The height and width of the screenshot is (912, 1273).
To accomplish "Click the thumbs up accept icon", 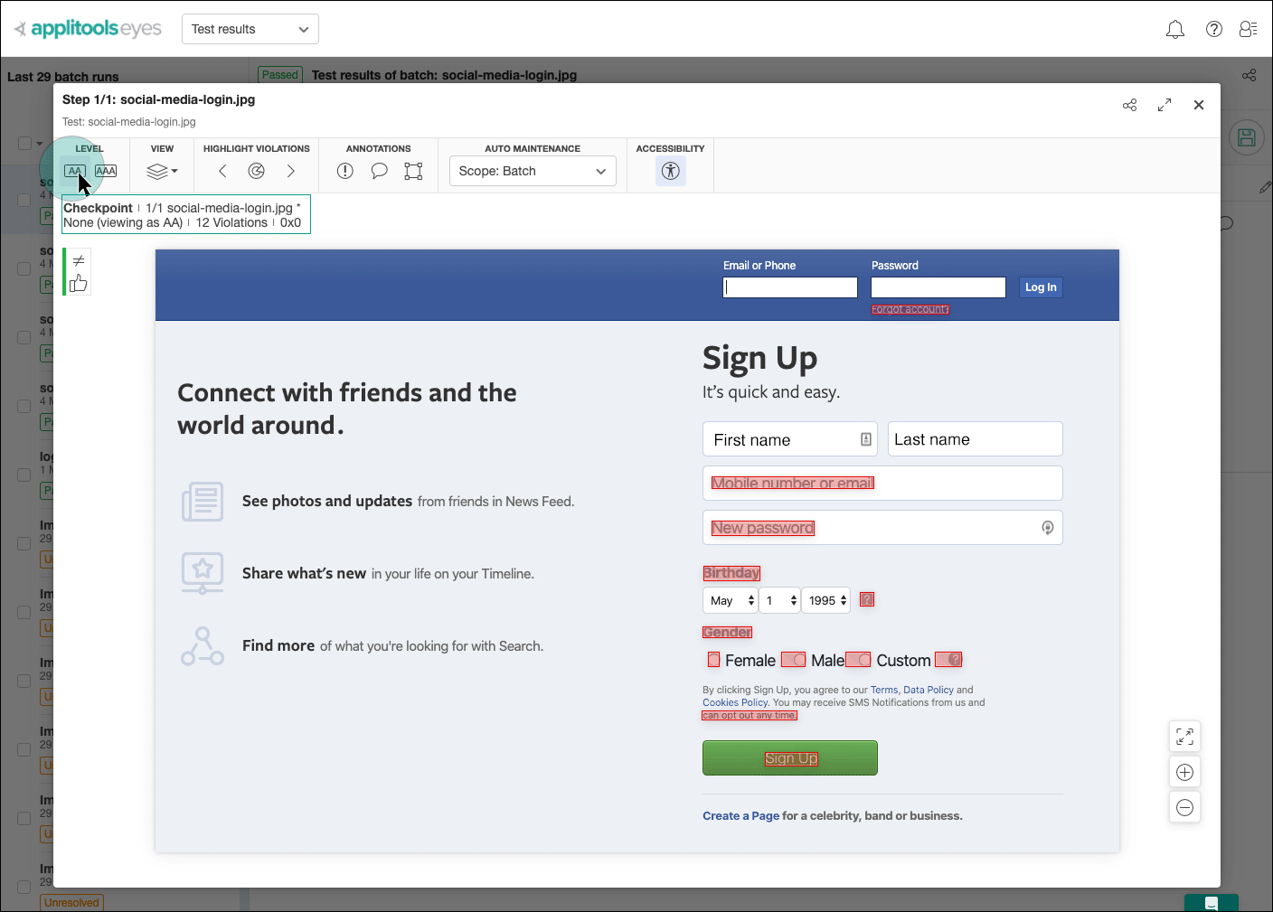I will [79, 284].
